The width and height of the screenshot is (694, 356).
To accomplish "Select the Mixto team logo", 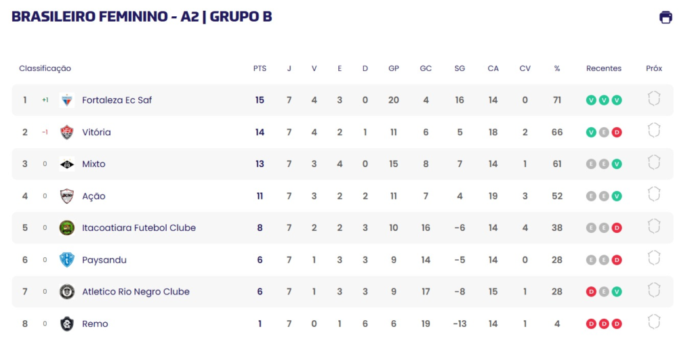I will coord(67,164).
